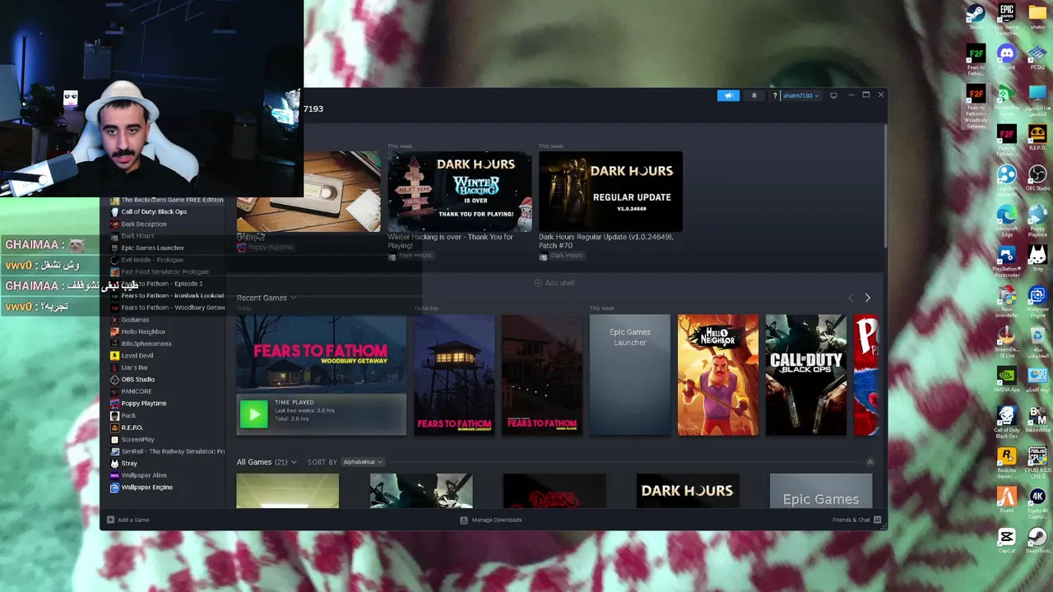Switch to Big Picture mode monitor icon

coord(833,95)
